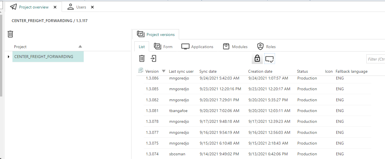Select CENTER_FREIGHT_FORWARDING project row
Image resolution: width=385 pixels, height=159 pixels.
click(48, 57)
